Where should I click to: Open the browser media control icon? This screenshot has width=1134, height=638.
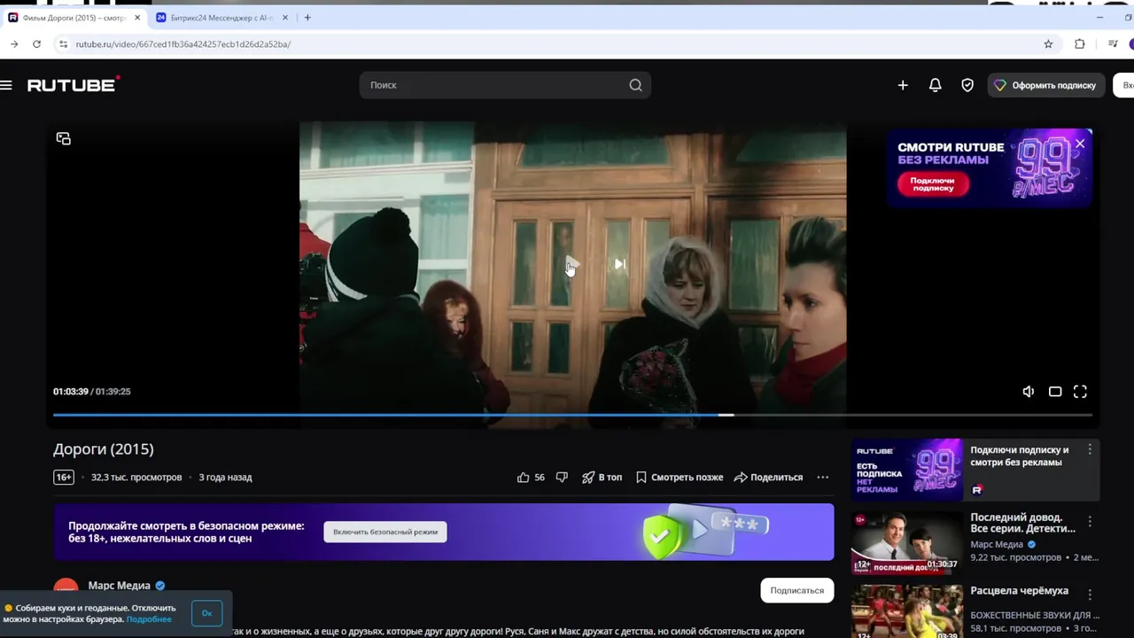(x=1113, y=44)
